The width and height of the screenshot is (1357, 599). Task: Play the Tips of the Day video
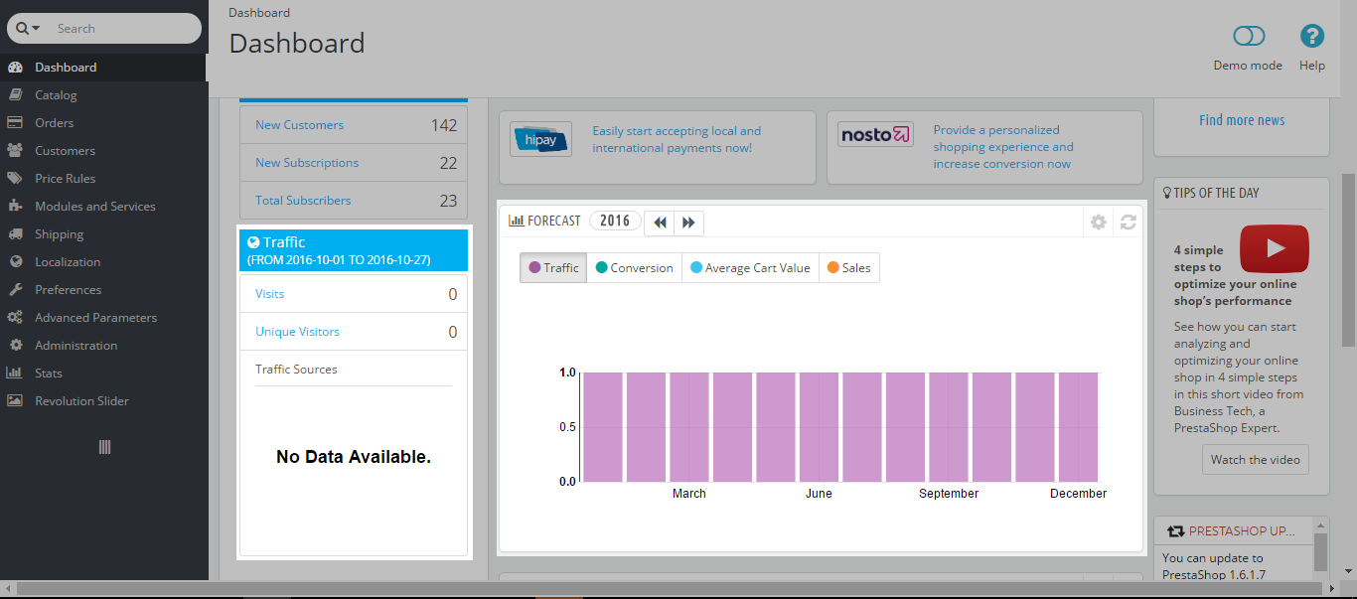[1275, 249]
